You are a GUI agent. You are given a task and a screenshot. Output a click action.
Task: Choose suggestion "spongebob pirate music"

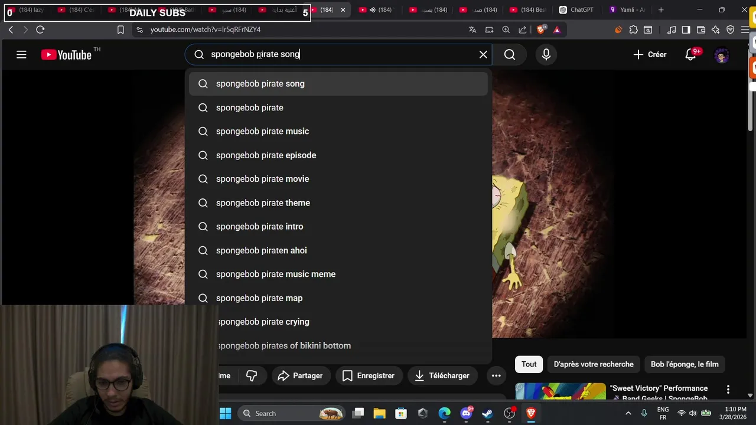click(x=338, y=131)
